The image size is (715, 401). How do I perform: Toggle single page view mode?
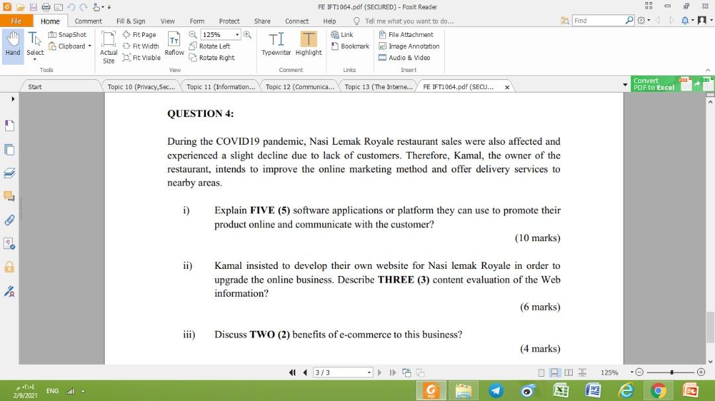click(x=540, y=372)
